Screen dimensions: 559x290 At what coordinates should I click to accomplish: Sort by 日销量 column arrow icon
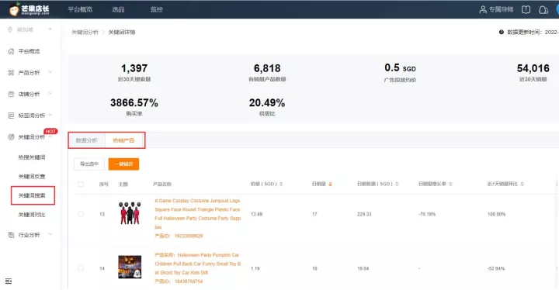point(330,185)
